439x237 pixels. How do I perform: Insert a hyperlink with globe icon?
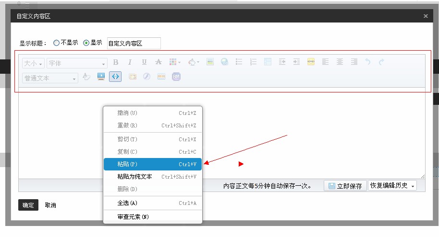click(224, 62)
